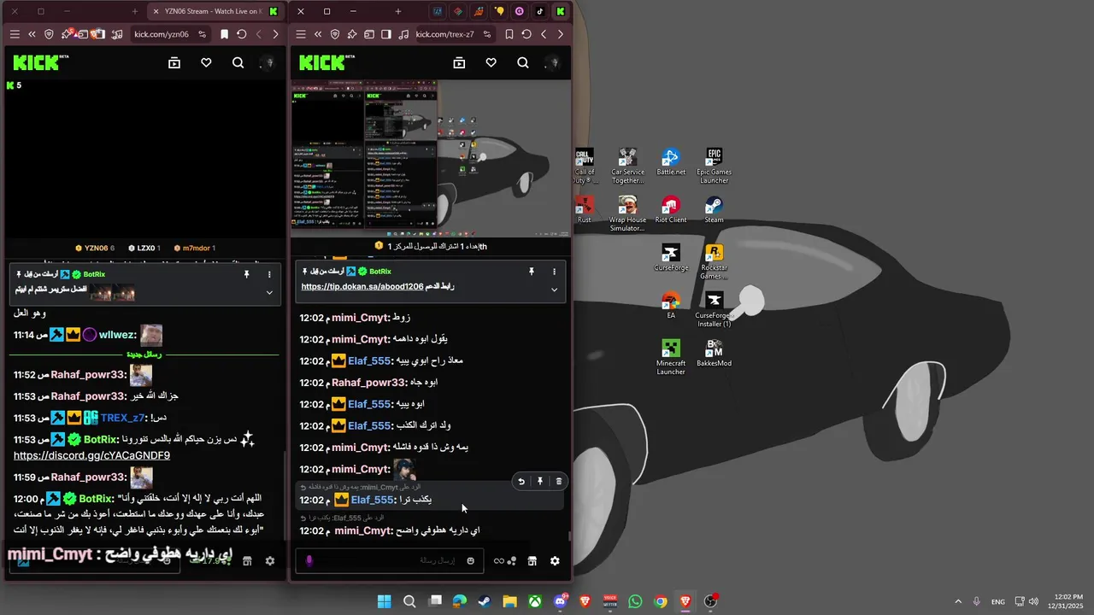1094x615 pixels.
Task: Open Steam desktop shortcut
Action: tap(714, 210)
